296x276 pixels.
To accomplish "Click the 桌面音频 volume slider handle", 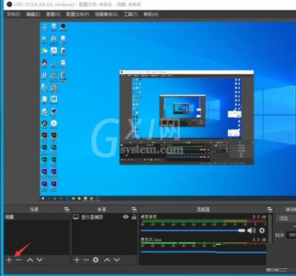I will (242, 230).
